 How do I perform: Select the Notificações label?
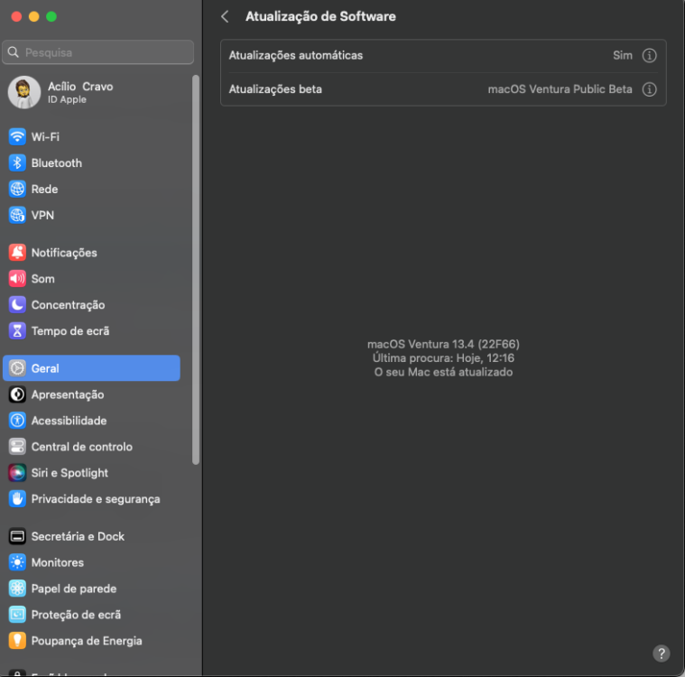click(x=64, y=253)
